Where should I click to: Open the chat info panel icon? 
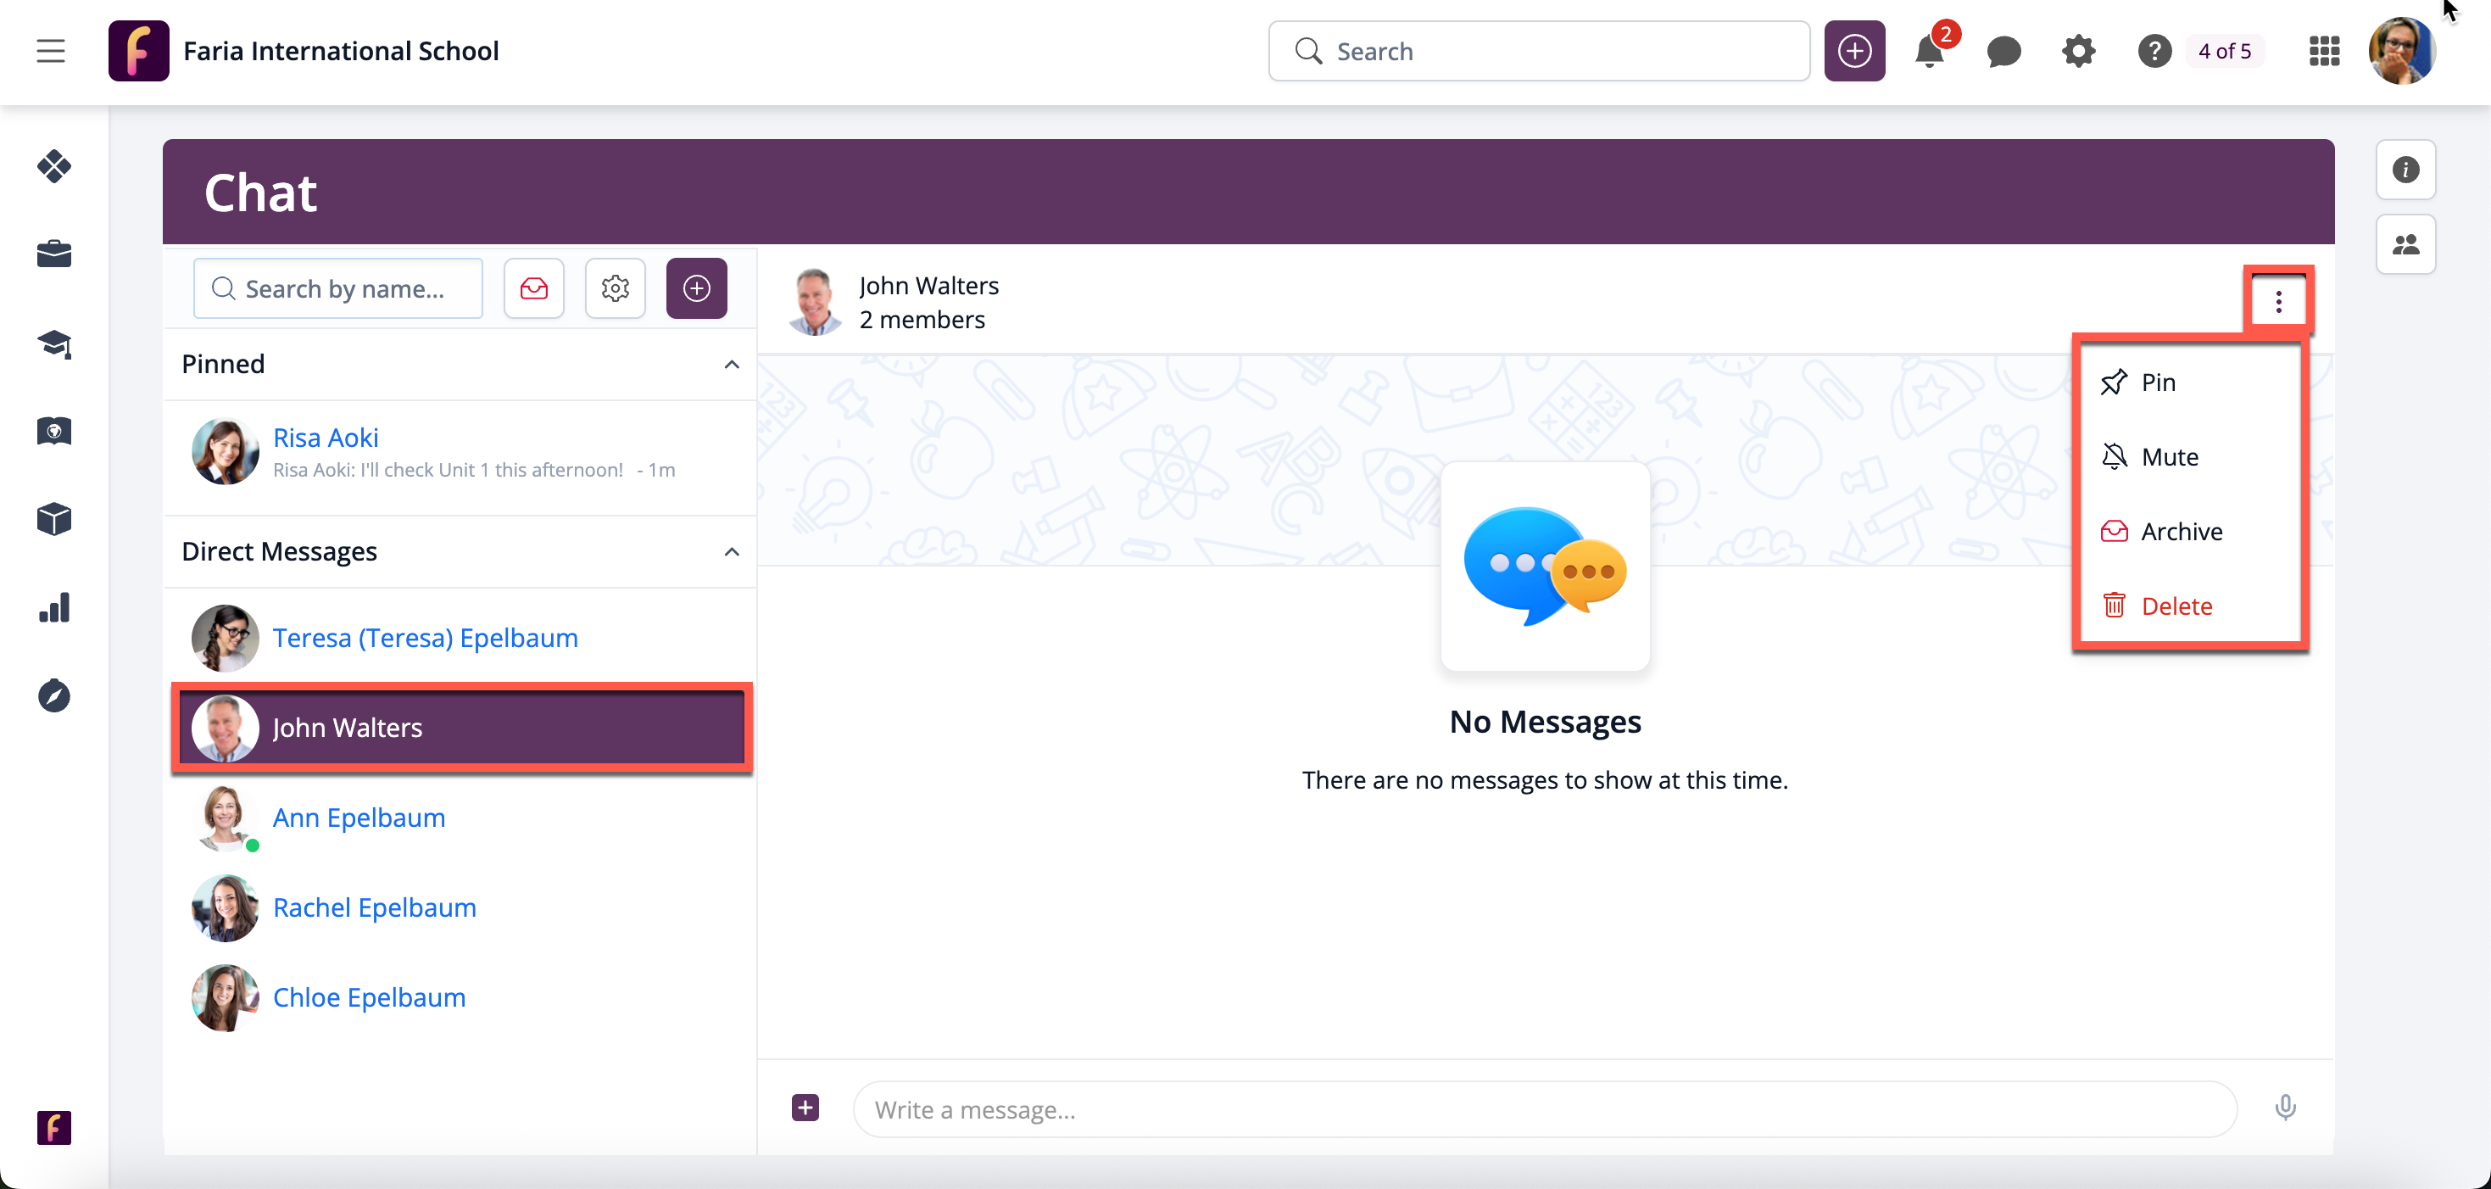[x=2405, y=170]
